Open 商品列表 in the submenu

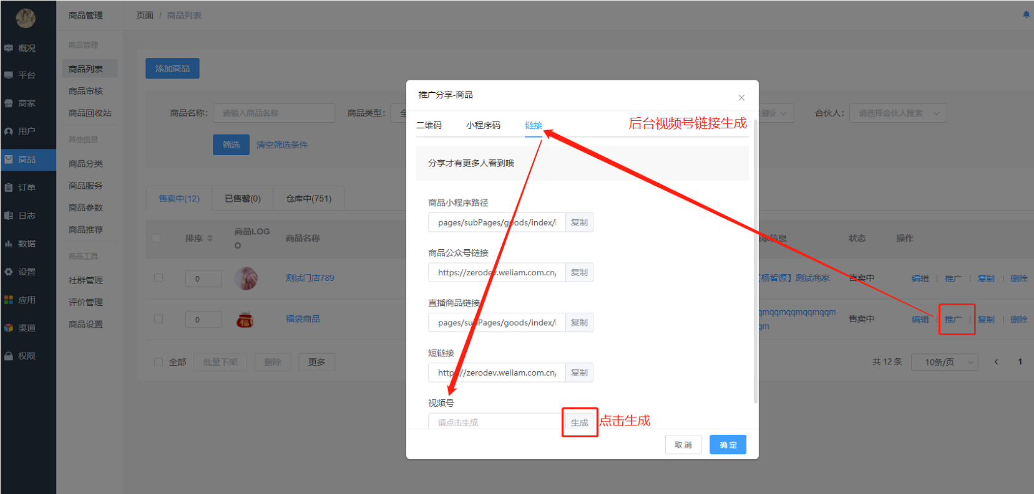(x=89, y=69)
